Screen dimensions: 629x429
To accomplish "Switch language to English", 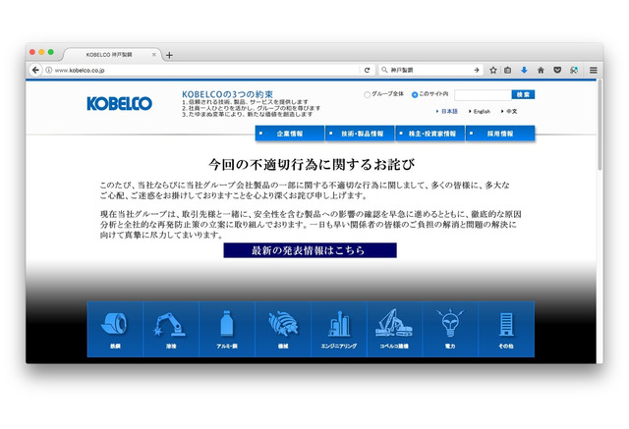I will click(482, 111).
